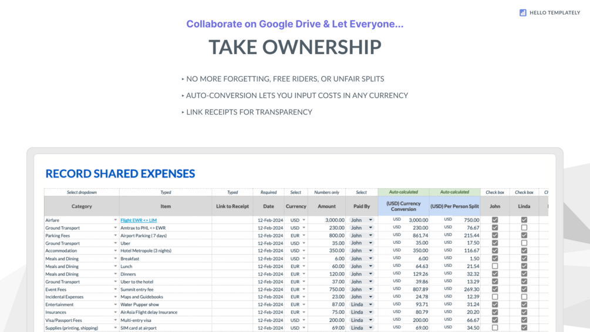
Task: Uncheck Linda's box for Summit entry fee
Action: coord(524,289)
